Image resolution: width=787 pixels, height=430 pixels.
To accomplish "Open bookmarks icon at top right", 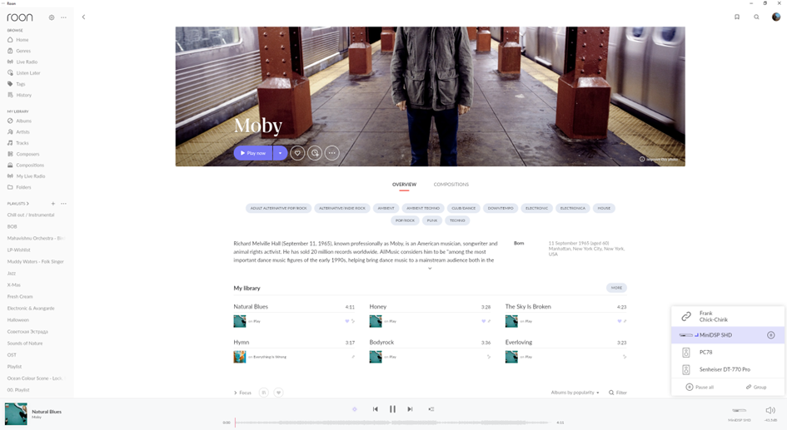I will tap(737, 17).
